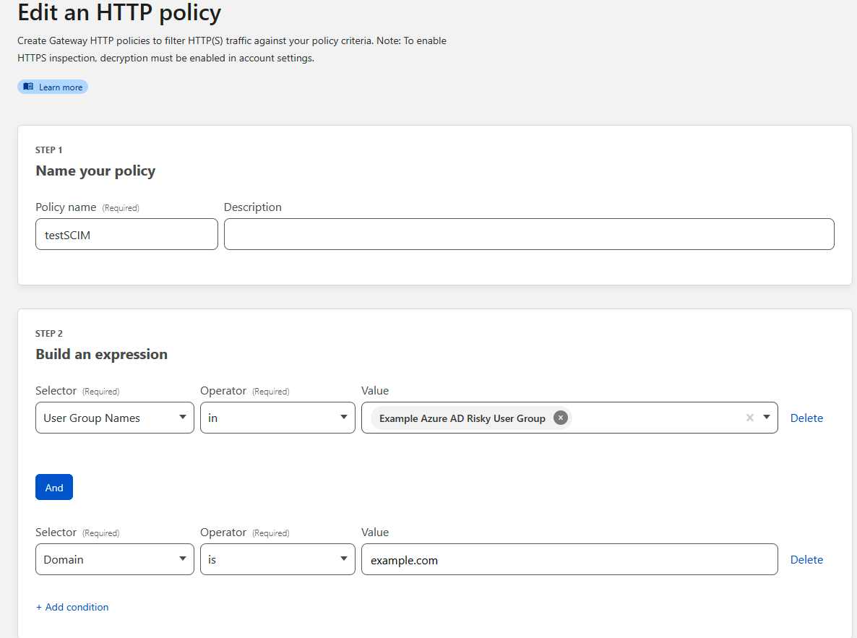Image resolution: width=857 pixels, height=638 pixels.
Task: Expand the group names value dropdown arrow
Action: [767, 418]
